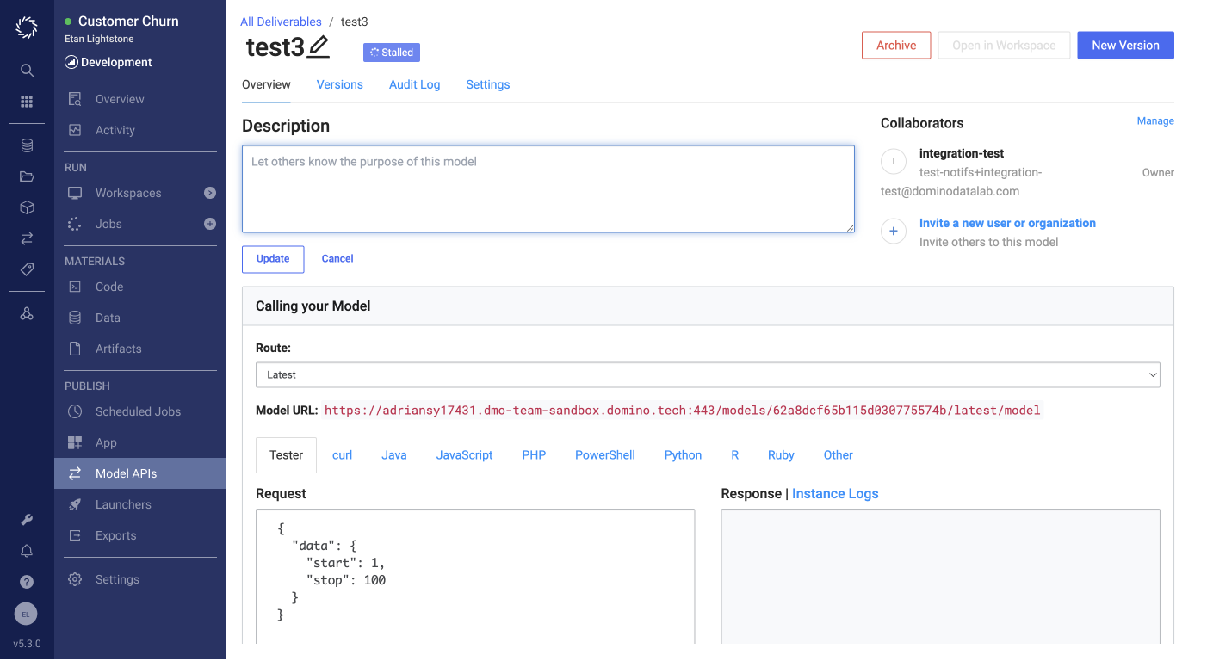Click the tag icon in the left rail

pos(26,269)
